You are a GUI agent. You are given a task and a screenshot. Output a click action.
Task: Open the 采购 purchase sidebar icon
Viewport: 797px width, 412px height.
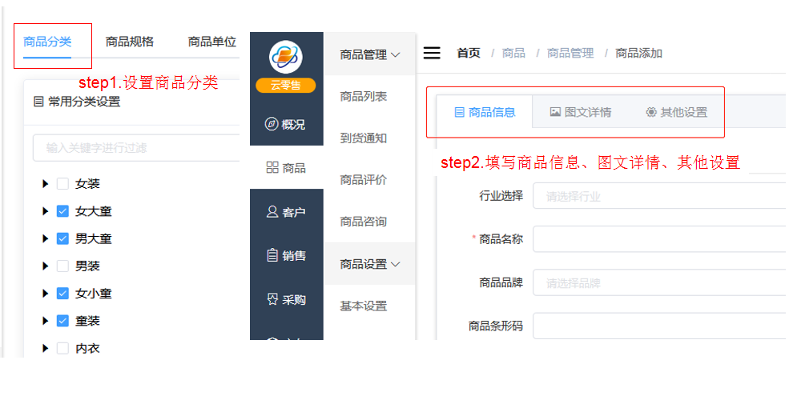point(272,299)
